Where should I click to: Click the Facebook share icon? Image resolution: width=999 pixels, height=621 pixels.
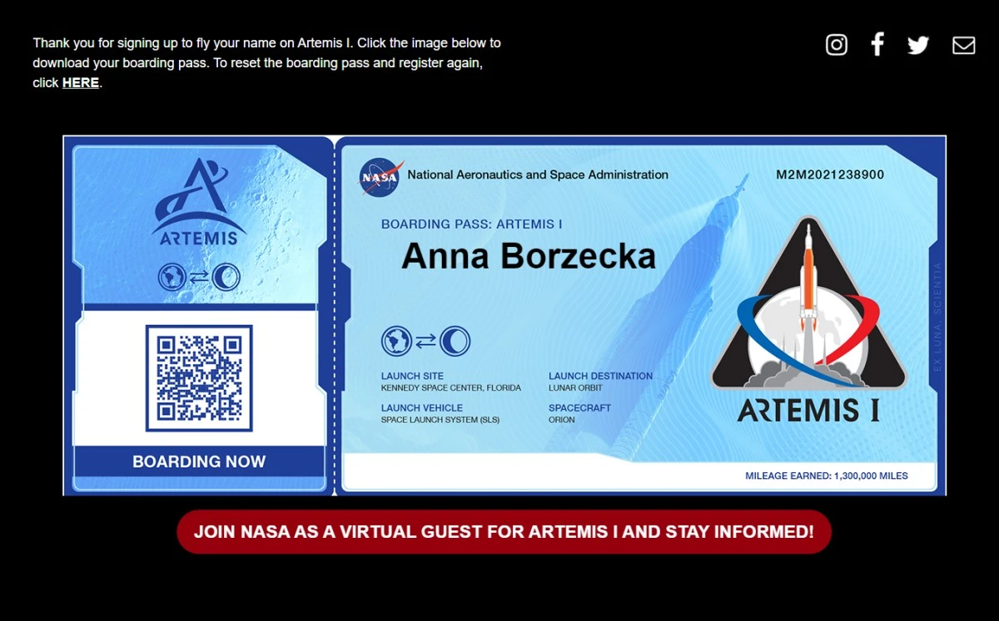tap(877, 45)
